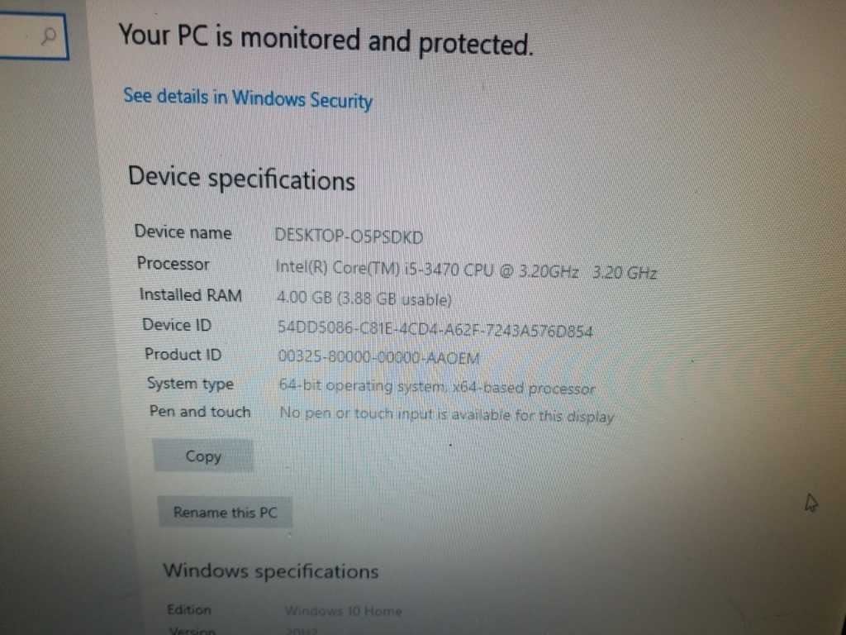Select the Device ID value starting 54DD5086
Viewport: 846px width, 635px height.
click(x=435, y=328)
